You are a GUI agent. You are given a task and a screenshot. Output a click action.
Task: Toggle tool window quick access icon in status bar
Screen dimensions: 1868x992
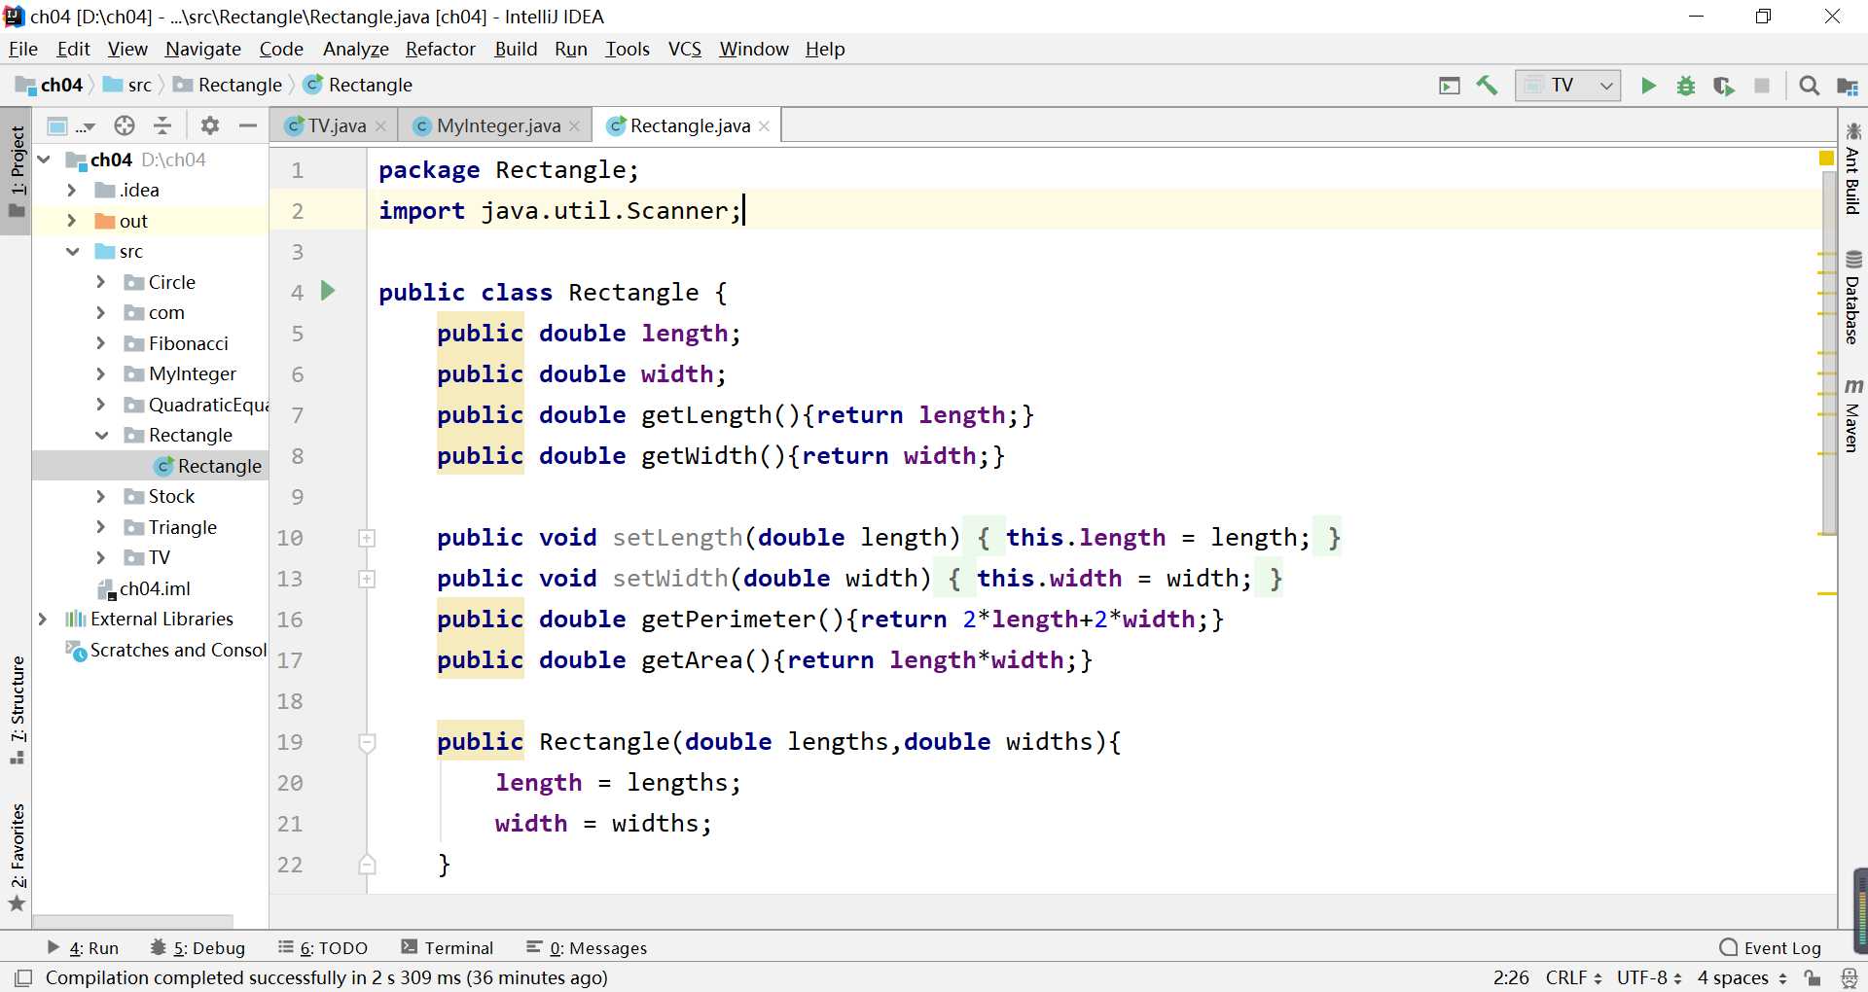[24, 977]
